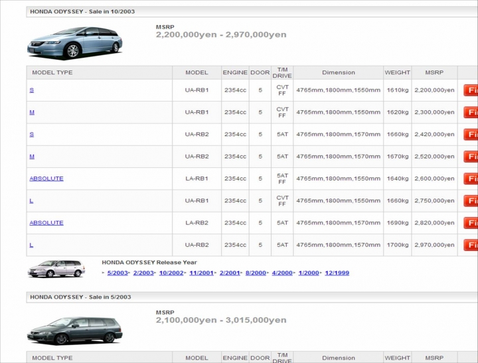Click the blue Odyssey 10/2003 car image
Image resolution: width=478 pixels, height=363 pixels.
tap(74, 42)
